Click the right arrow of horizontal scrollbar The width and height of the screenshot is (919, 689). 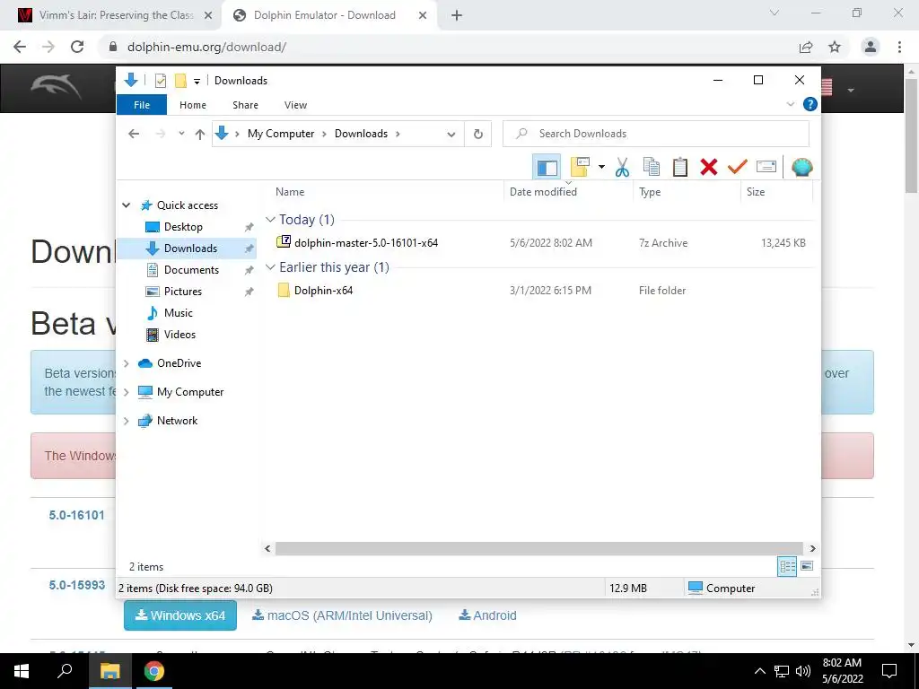pos(812,548)
